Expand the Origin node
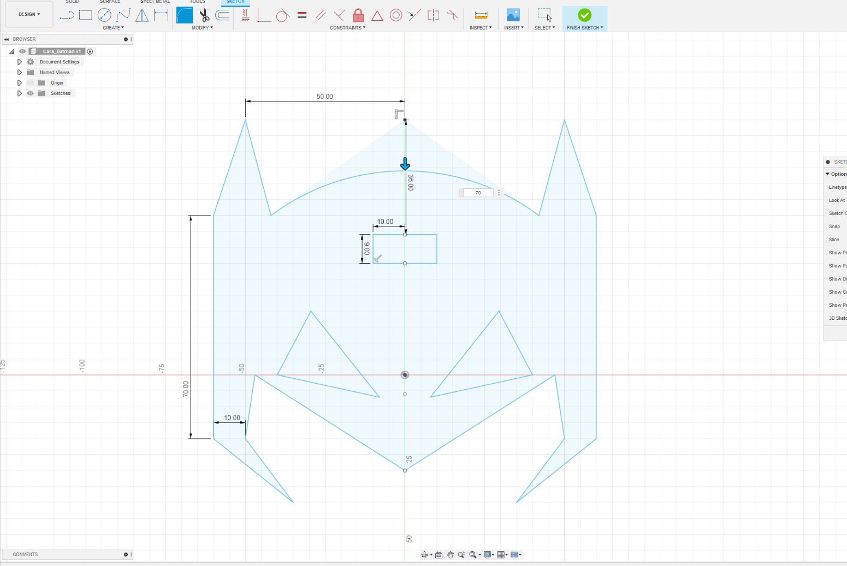The width and height of the screenshot is (847, 566). click(x=20, y=83)
